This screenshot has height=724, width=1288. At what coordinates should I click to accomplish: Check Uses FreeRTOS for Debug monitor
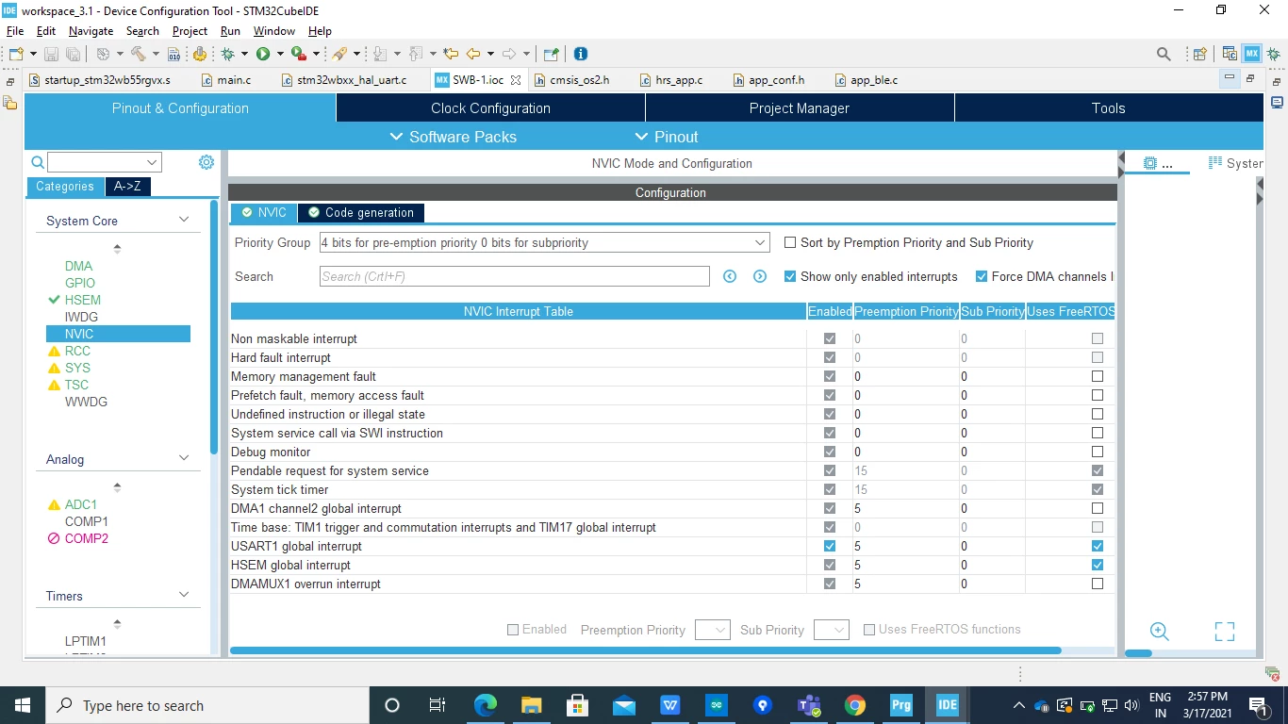pyautogui.click(x=1098, y=452)
